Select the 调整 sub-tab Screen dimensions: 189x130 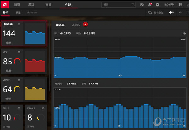tap(18, 13)
